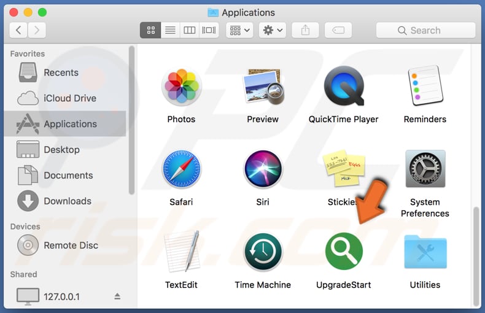The width and height of the screenshot is (485, 313).
Task: Click the "TextEdit" label text
Action: 181,285
